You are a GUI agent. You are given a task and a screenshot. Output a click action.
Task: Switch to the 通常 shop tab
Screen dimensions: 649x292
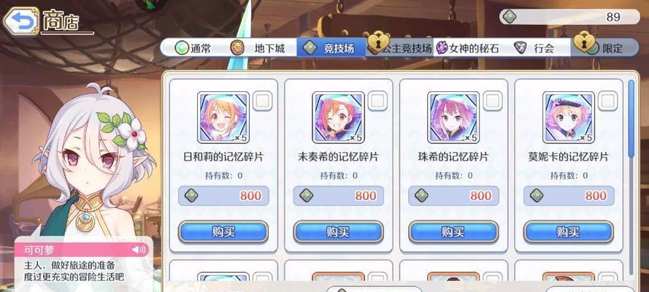coord(193,48)
